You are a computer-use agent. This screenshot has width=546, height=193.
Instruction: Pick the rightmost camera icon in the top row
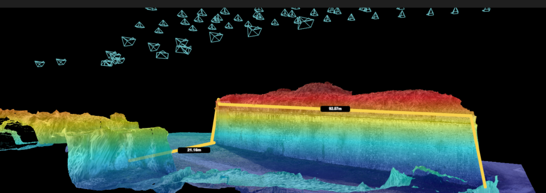click(486, 10)
